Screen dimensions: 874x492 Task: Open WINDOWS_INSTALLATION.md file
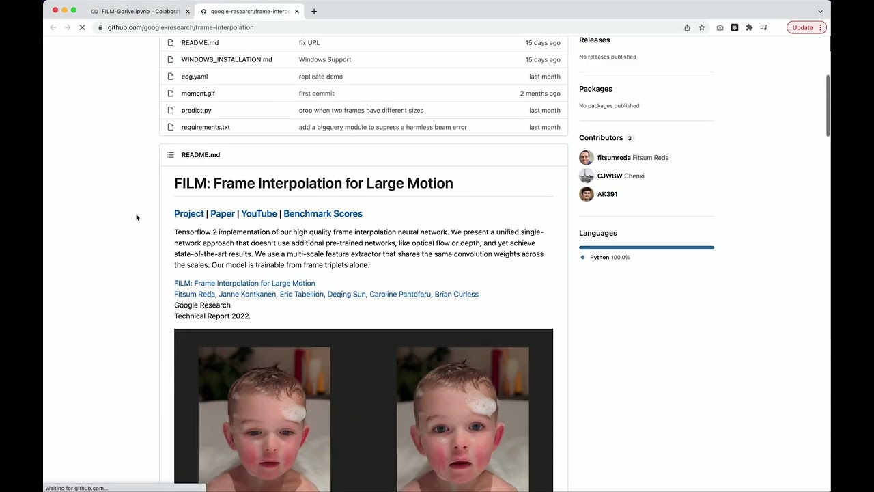[227, 59]
